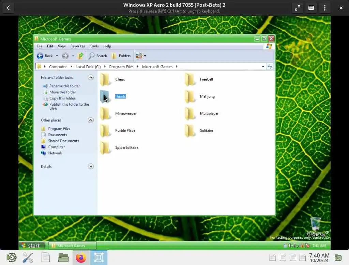Open the Windows start button
Screen dimensions: 349x265
(x=32, y=246)
